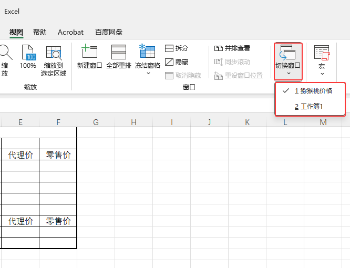This screenshot has height=268, width=350.
Task: Click the upper 代理价 cell
Action: pos(20,154)
